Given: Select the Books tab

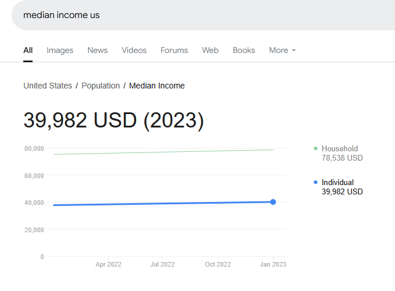Looking at the screenshot, I should point(244,50).
